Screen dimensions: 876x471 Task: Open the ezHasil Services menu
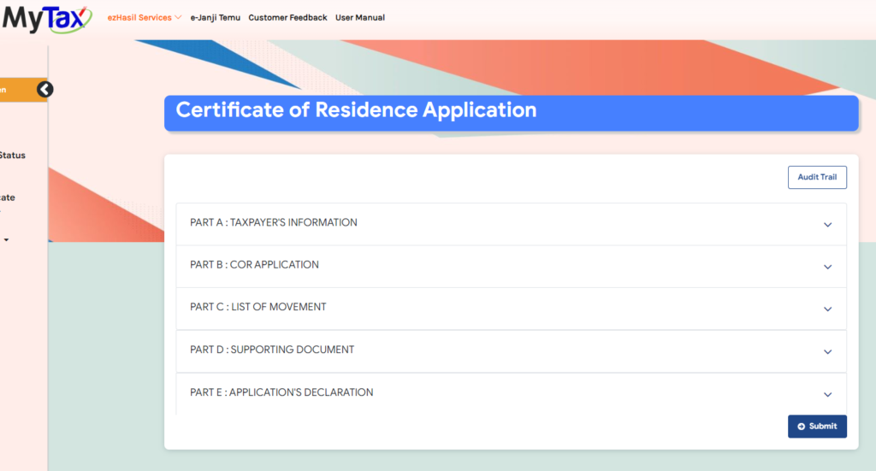145,17
